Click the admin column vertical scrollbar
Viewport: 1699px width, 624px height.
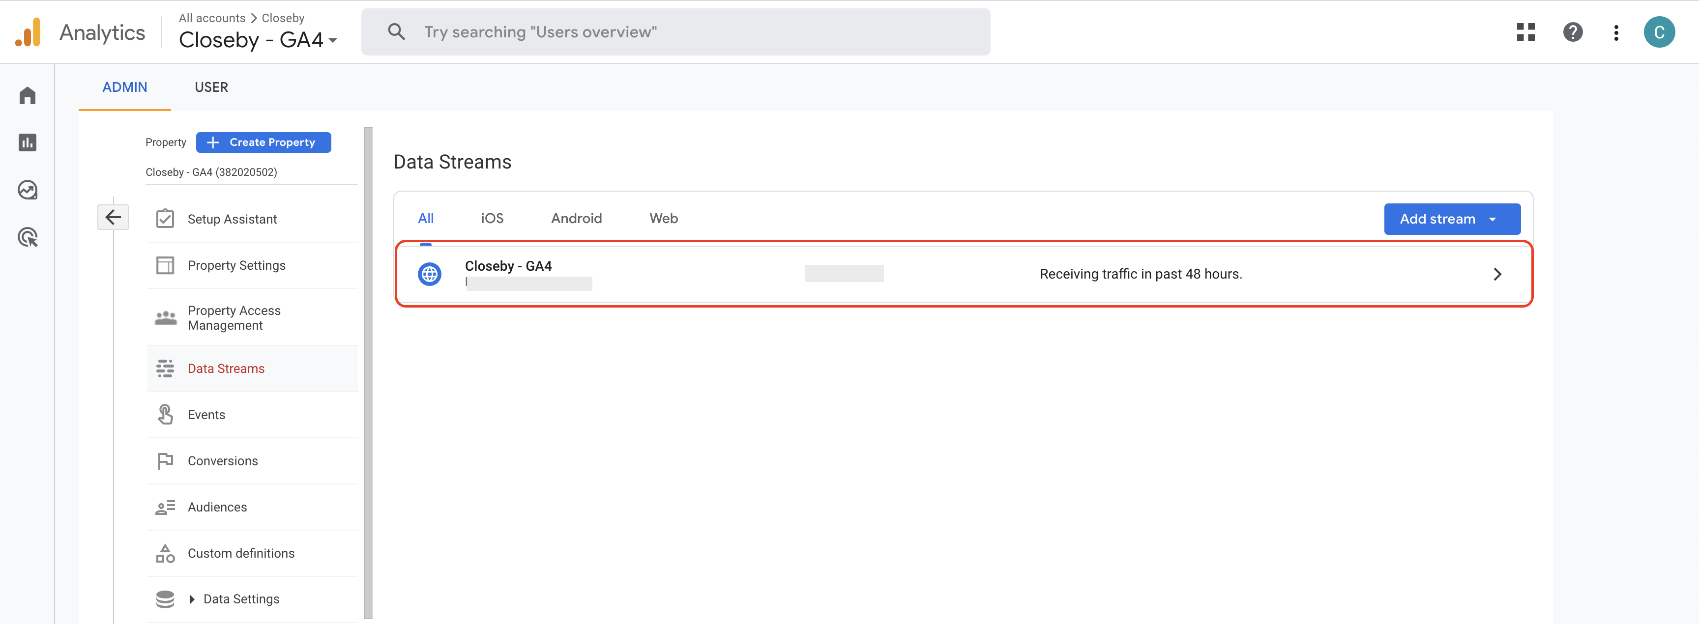368,372
